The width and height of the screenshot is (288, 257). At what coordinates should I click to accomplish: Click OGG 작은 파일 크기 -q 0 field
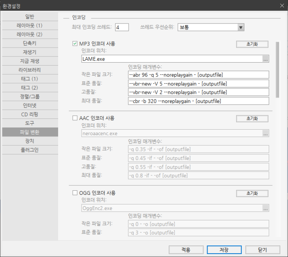click(199, 224)
